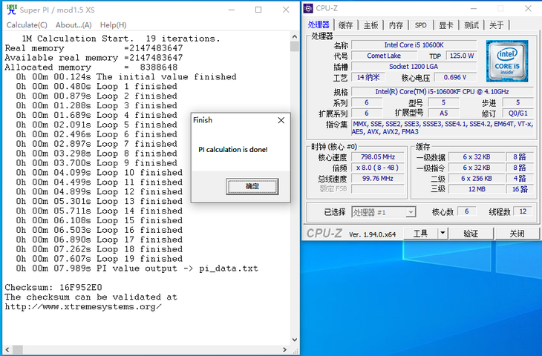Click the instruction set list in CPU-Z
The height and width of the screenshot is (356, 542).
(x=442, y=128)
